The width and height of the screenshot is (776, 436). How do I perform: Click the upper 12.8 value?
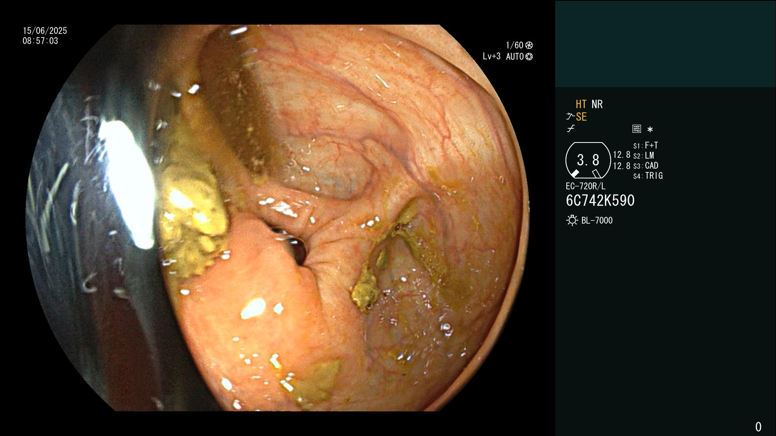coord(622,155)
